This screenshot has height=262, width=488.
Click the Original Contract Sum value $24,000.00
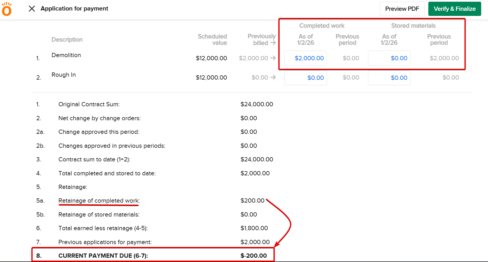[x=257, y=104]
